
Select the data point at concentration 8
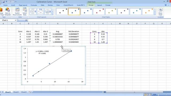(x=49, y=64)
